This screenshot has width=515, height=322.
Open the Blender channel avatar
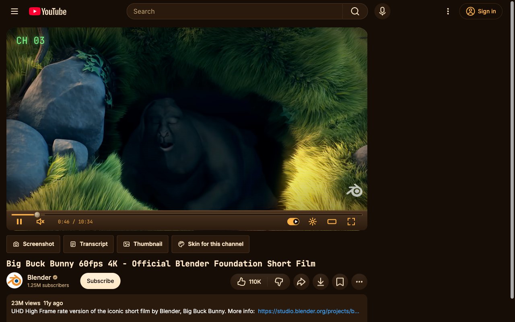pyautogui.click(x=14, y=281)
